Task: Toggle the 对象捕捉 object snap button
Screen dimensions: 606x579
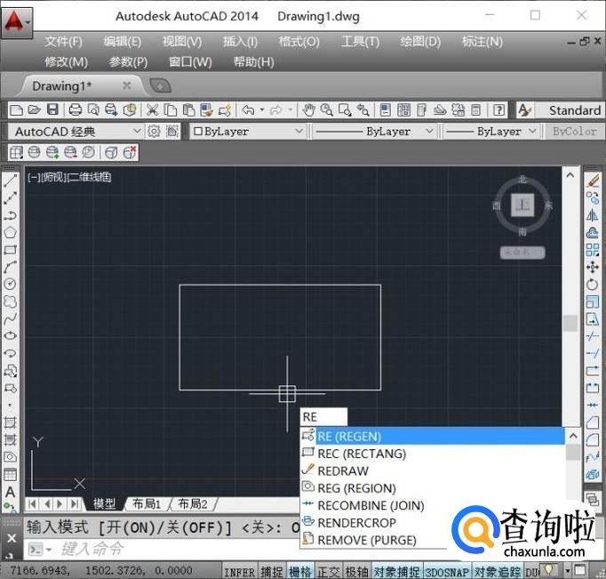Action: (396, 572)
